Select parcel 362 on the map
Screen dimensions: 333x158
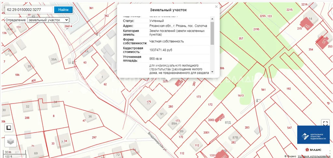(106, 16)
